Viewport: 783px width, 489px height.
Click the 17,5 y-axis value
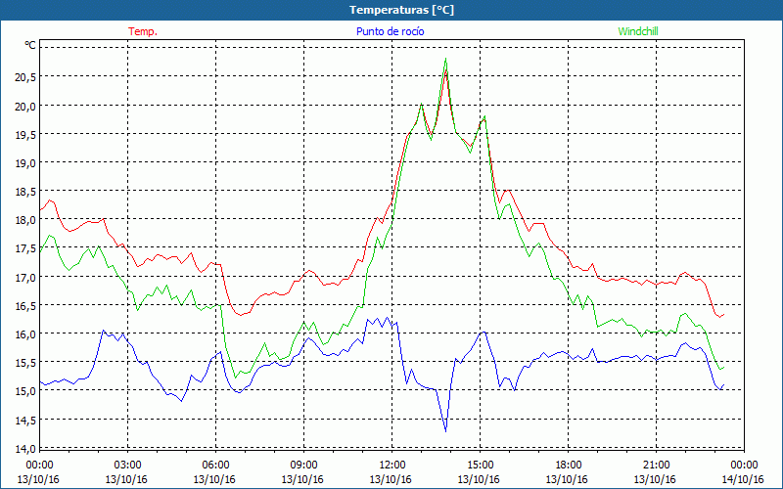23,248
